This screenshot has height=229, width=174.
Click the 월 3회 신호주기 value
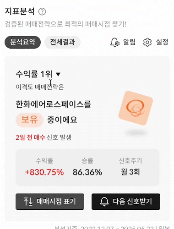point(130,172)
